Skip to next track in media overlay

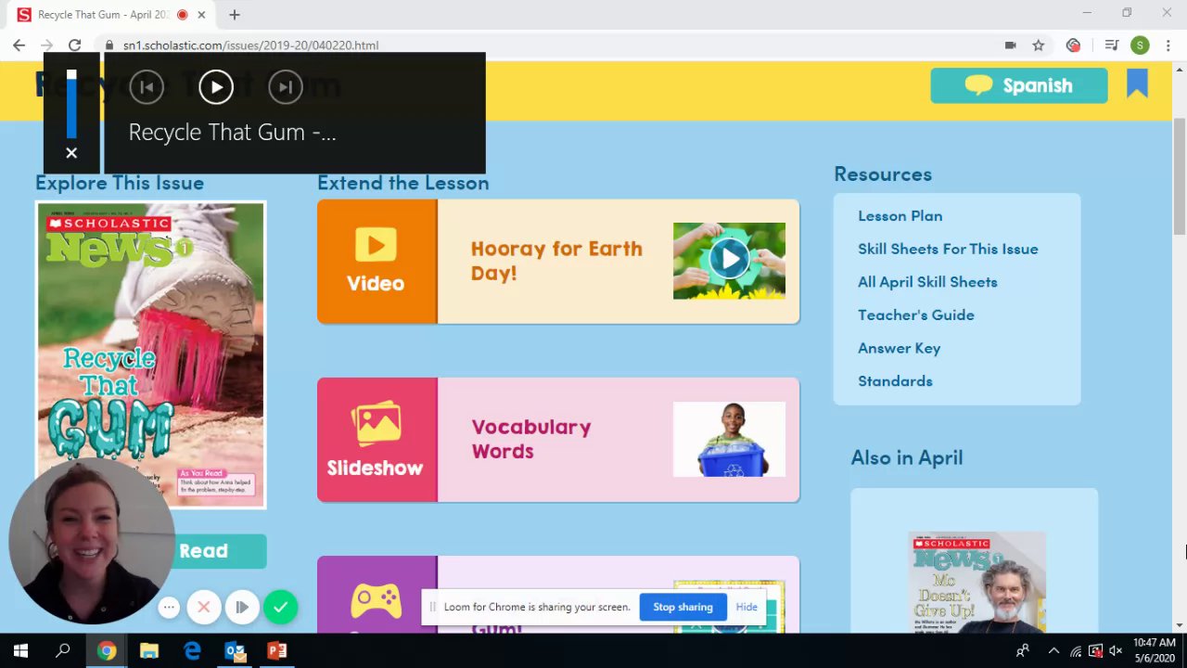(286, 87)
